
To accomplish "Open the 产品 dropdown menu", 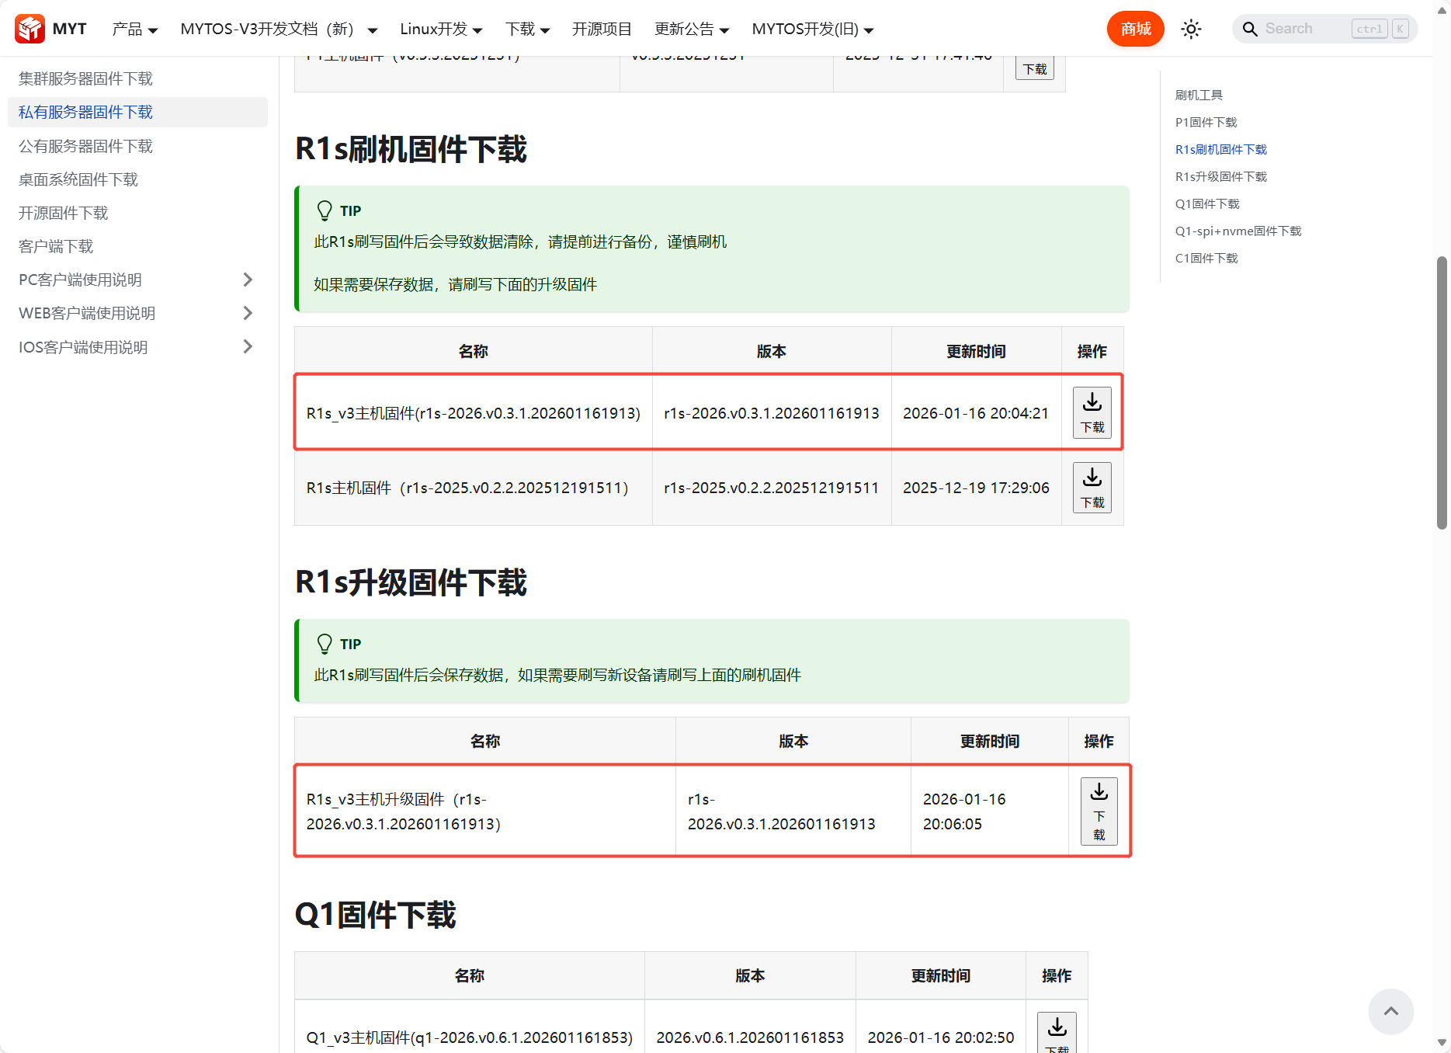I will (x=134, y=30).
